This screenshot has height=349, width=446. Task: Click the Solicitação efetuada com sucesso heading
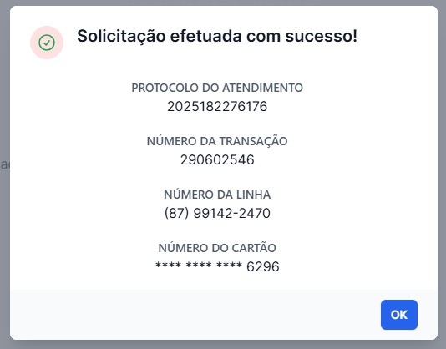[x=217, y=36]
